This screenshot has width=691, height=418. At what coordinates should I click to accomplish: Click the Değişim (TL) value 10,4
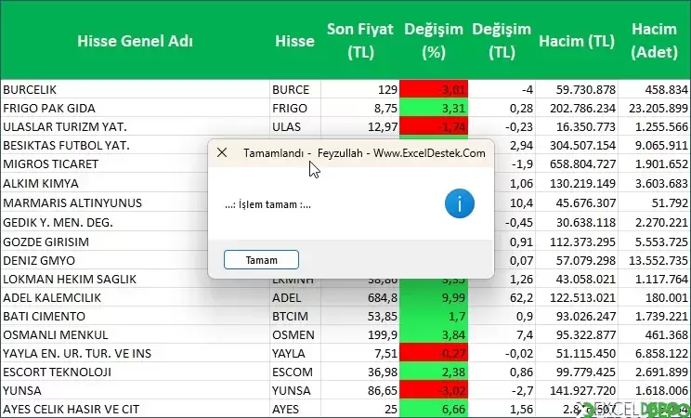pos(515,202)
